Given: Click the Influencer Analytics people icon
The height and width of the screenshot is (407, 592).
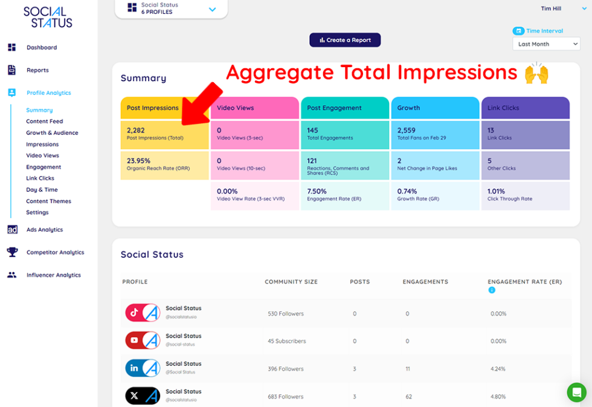Looking at the screenshot, I should coord(13,275).
